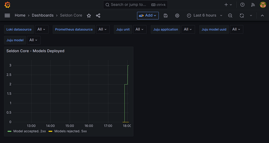Open the Juju model All dropdown
The height and width of the screenshot is (143, 269).
pyautogui.click(x=34, y=40)
